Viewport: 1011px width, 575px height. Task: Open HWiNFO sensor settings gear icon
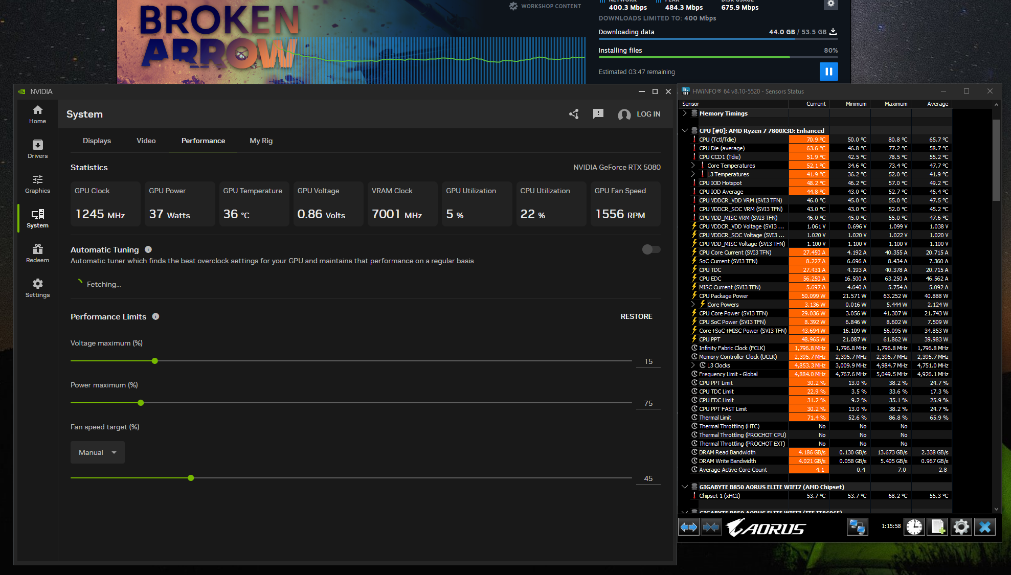(961, 526)
